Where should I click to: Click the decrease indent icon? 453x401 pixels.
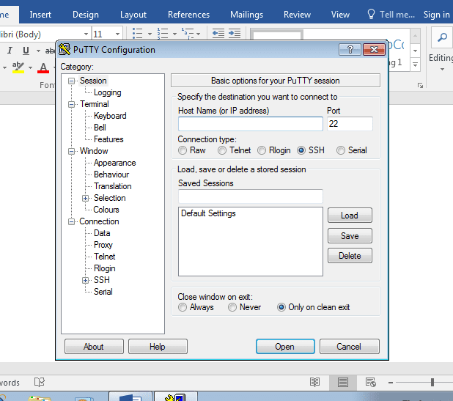tap(218, 34)
